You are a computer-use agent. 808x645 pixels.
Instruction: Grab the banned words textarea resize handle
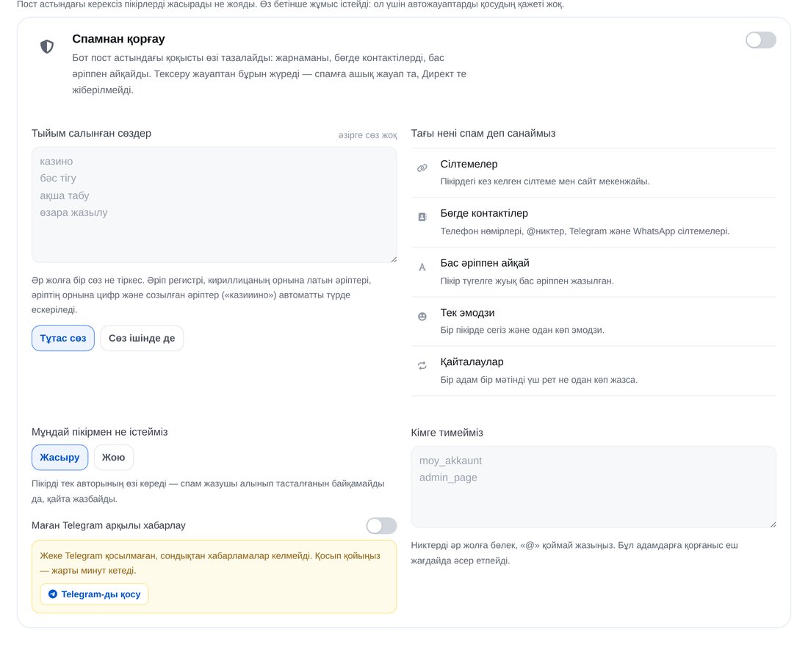(x=394, y=259)
